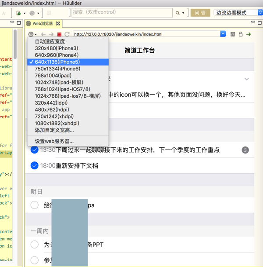Viewport: 263px width, 267px height.
Task: Open the task 下周过来一起聊聊接下来的工作安排
Action: [x=138, y=150]
